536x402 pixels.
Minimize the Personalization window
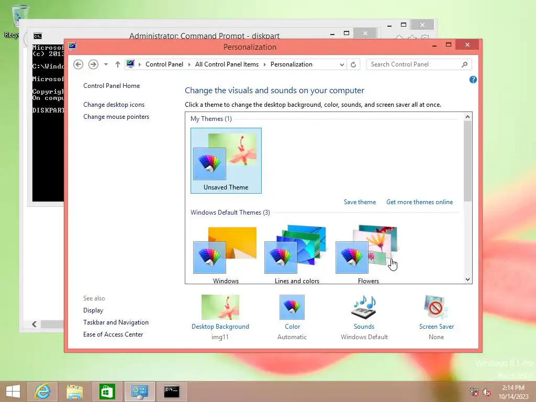[x=434, y=45]
